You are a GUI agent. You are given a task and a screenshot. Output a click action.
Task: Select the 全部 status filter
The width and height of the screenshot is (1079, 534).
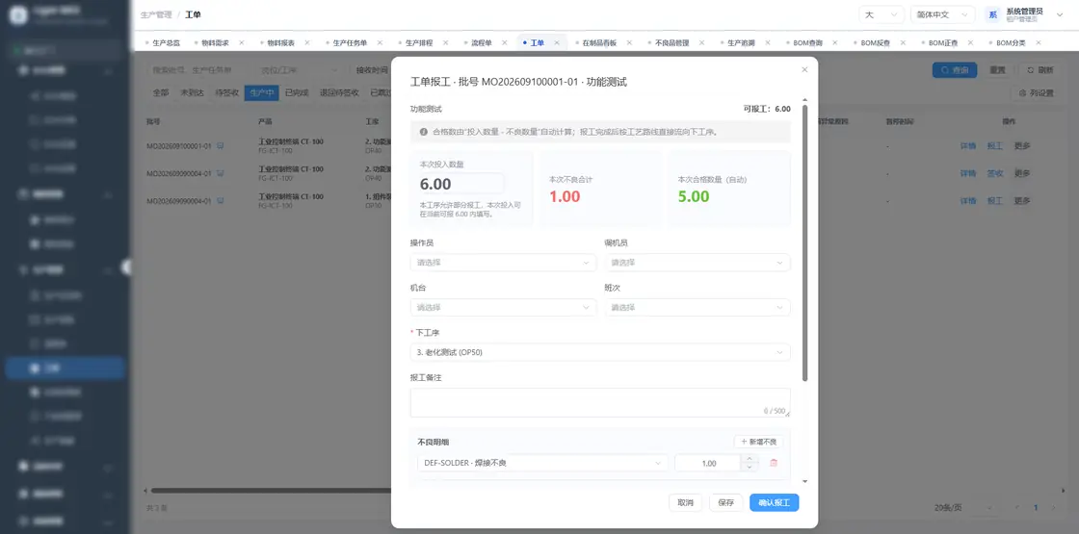(x=160, y=92)
